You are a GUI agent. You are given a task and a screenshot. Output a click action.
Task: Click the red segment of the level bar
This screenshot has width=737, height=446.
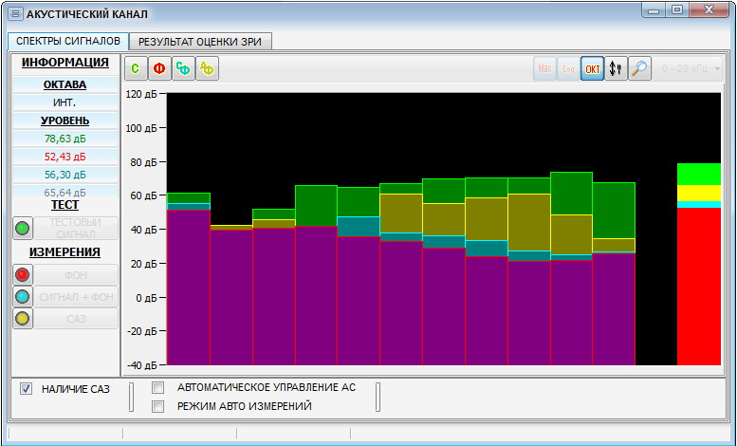click(698, 285)
